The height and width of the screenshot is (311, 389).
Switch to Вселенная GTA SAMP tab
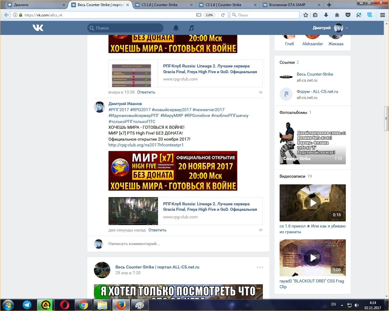(x=291, y=5)
